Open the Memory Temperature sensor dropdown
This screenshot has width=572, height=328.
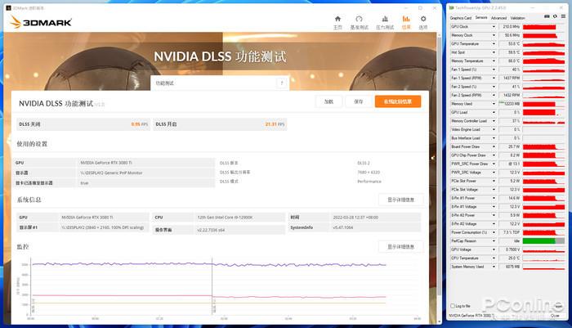pos(494,61)
